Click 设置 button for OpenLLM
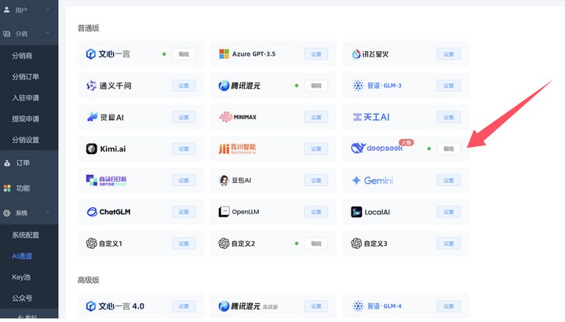Screen dimensions: 565x322 tap(316, 212)
